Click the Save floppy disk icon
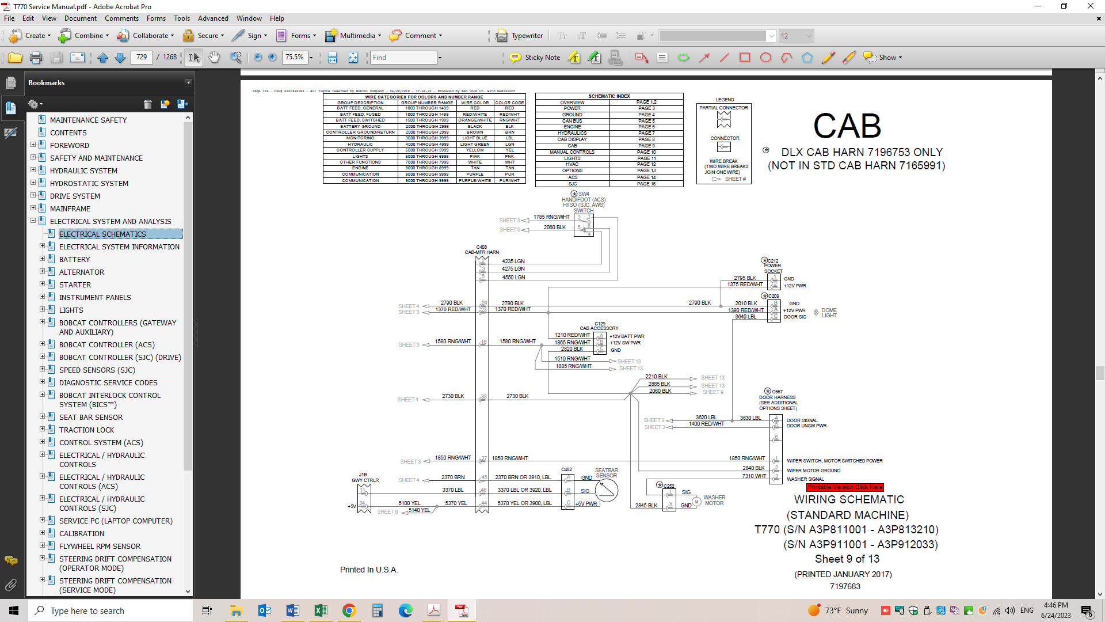The width and height of the screenshot is (1105, 622). point(56,58)
